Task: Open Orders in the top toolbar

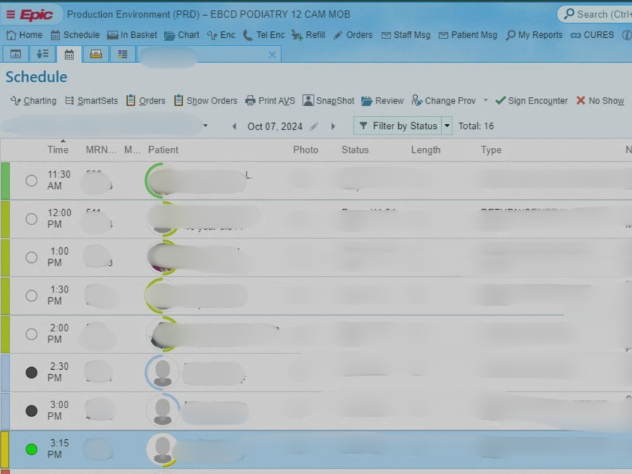Action: [353, 35]
